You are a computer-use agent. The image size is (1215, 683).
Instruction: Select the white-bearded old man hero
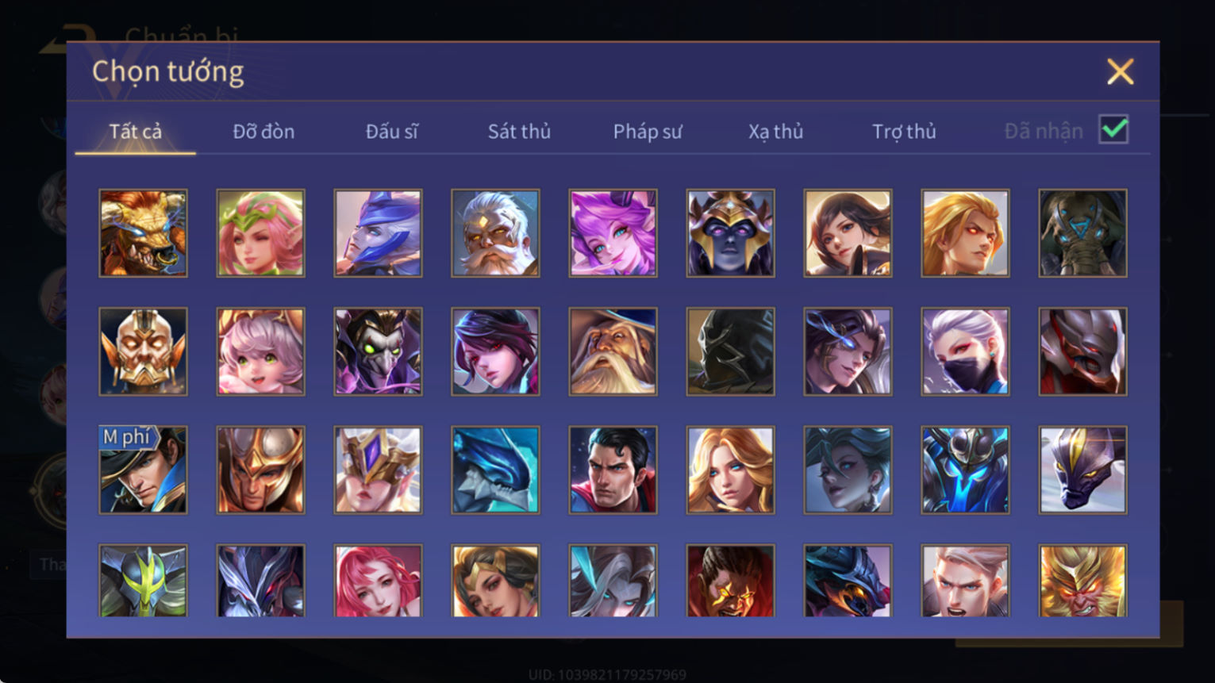coord(495,233)
